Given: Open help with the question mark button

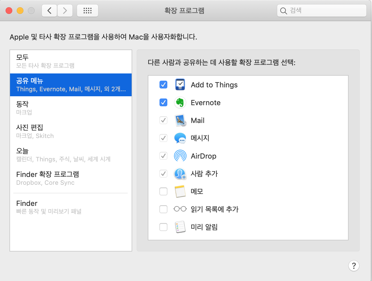Looking at the screenshot, I should (354, 266).
